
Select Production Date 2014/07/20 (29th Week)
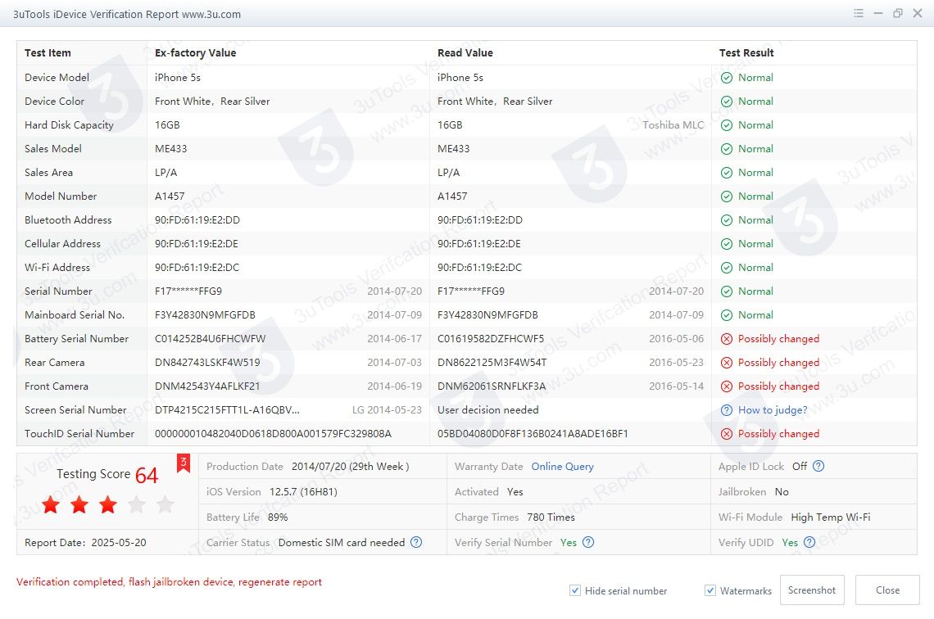(351, 467)
